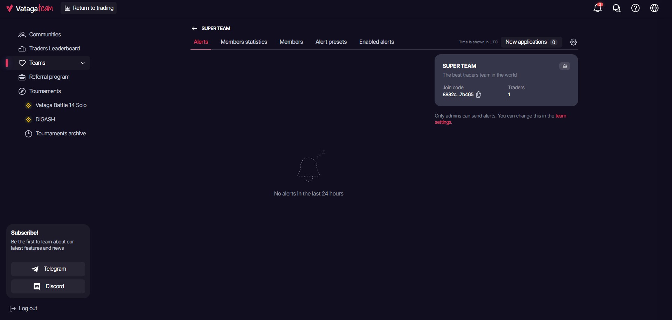The image size is (672, 320).
Task: Click the Referral program briefcase icon
Action: tap(22, 77)
